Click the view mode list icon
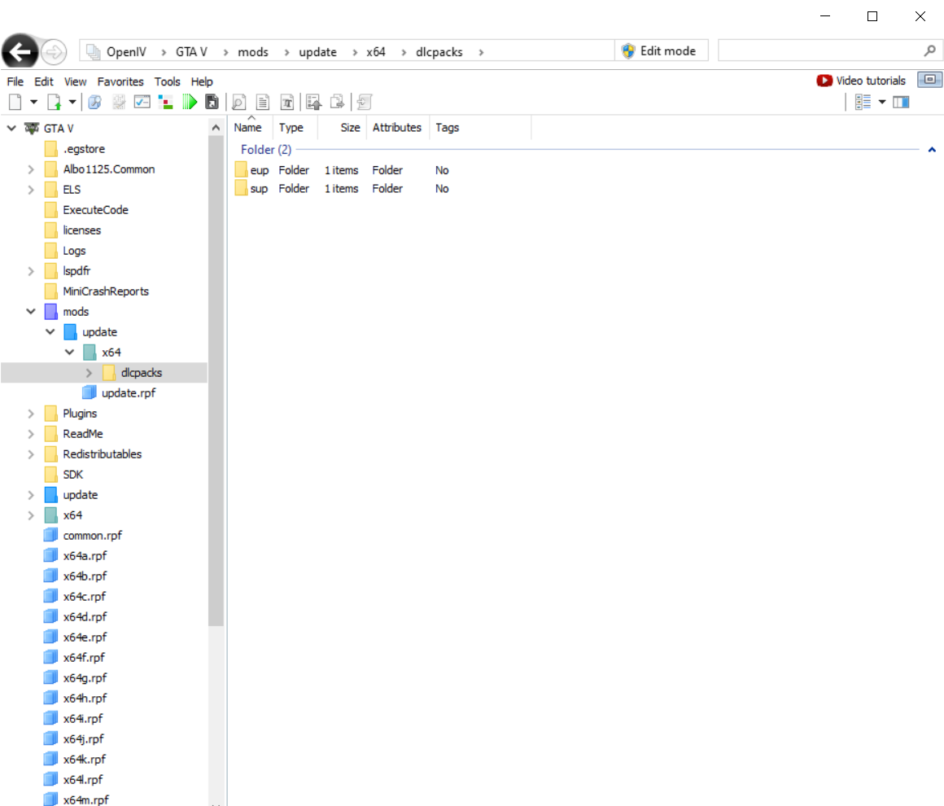944x806 pixels. click(x=863, y=102)
